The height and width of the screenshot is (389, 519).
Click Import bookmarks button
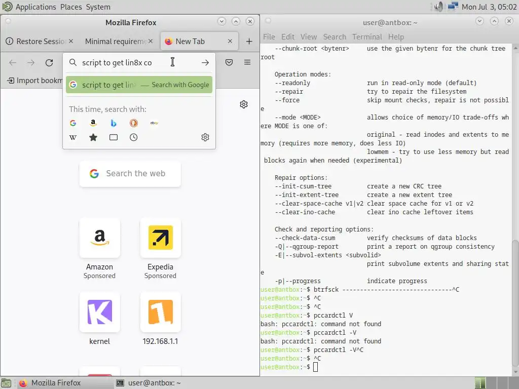click(35, 81)
